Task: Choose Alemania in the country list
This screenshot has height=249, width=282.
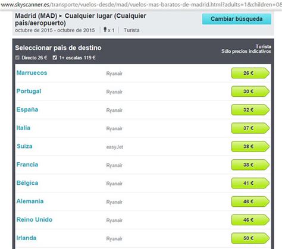Action: coord(30,201)
